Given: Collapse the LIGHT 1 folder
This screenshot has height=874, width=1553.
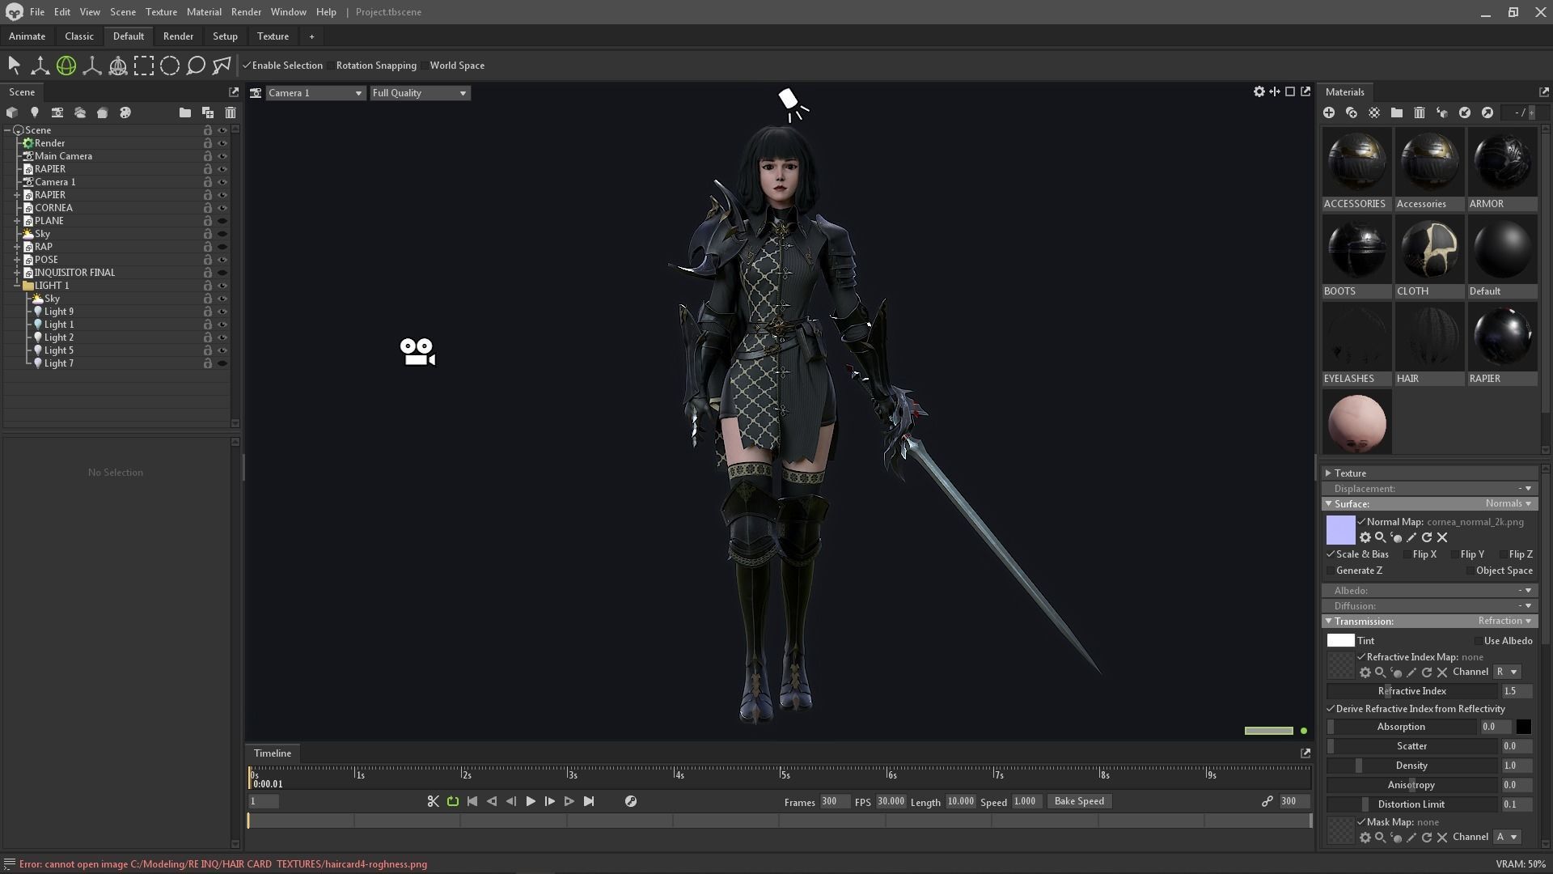Looking at the screenshot, I should point(17,286).
